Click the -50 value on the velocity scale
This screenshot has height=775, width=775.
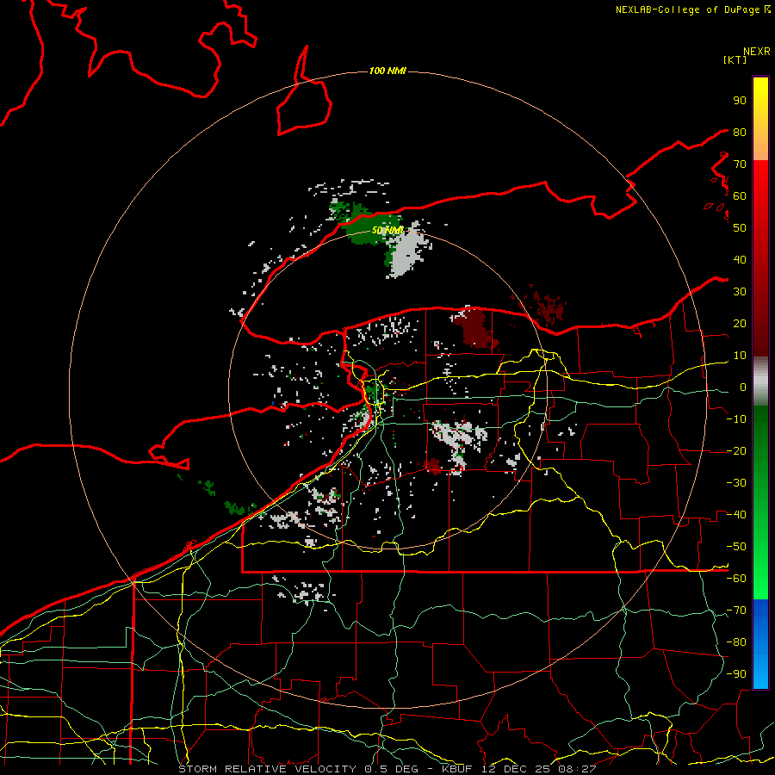point(736,547)
